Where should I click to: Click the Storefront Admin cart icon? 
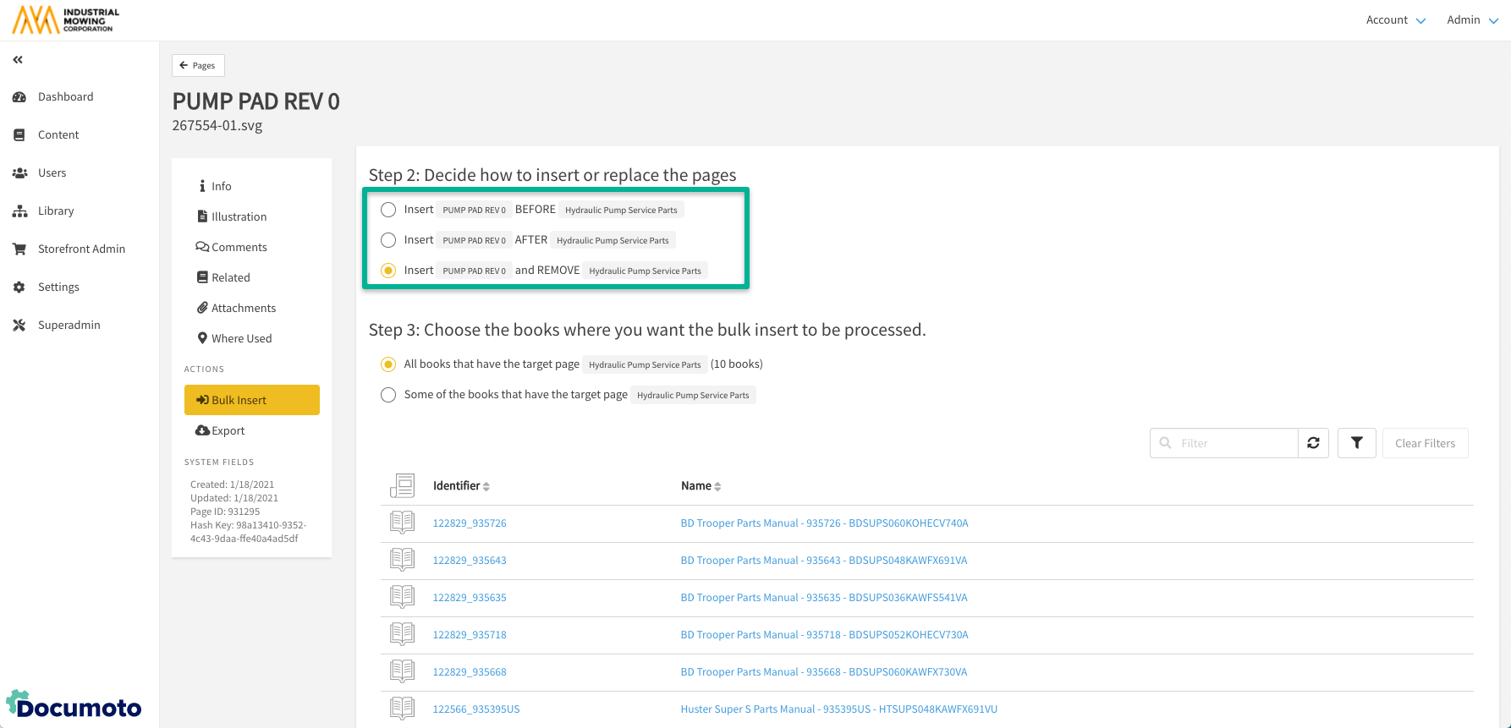(19, 249)
